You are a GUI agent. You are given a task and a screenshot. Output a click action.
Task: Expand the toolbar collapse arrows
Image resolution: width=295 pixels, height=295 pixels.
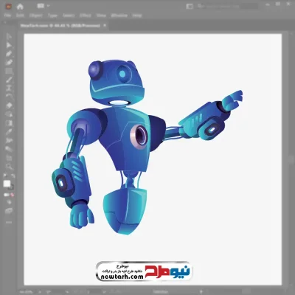click(5, 22)
